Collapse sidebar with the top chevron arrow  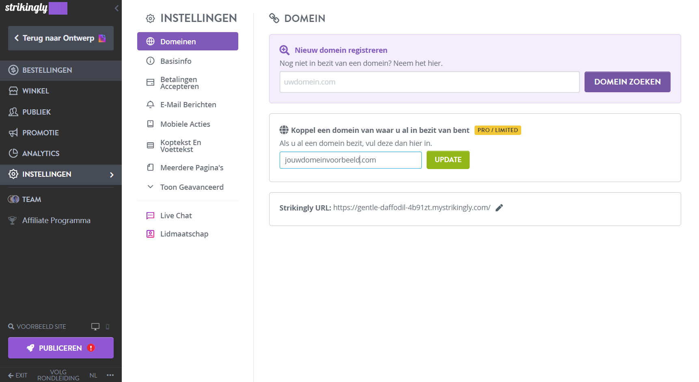click(x=116, y=8)
